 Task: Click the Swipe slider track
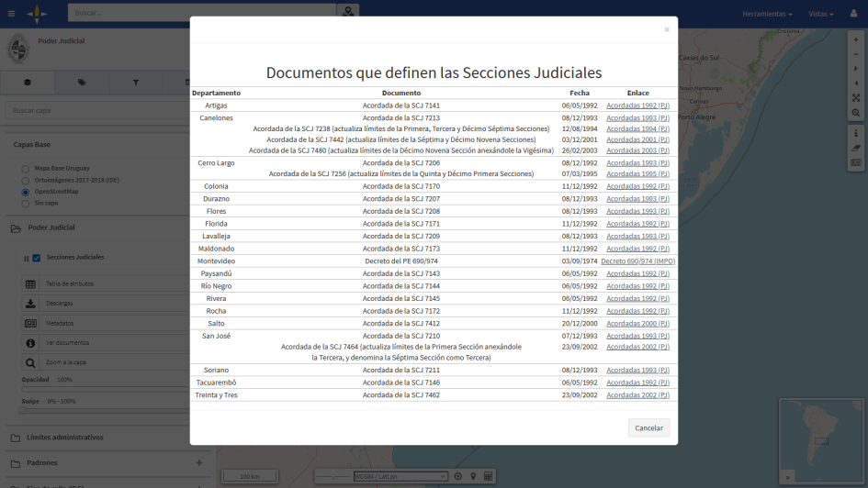(106, 411)
